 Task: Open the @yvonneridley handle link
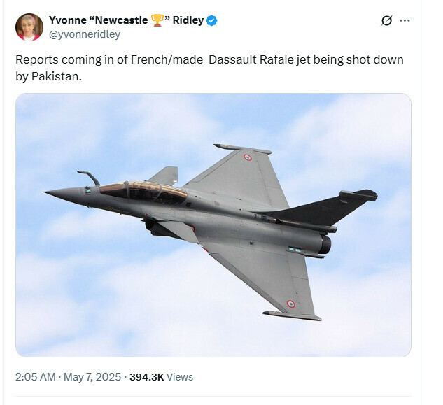tap(85, 34)
